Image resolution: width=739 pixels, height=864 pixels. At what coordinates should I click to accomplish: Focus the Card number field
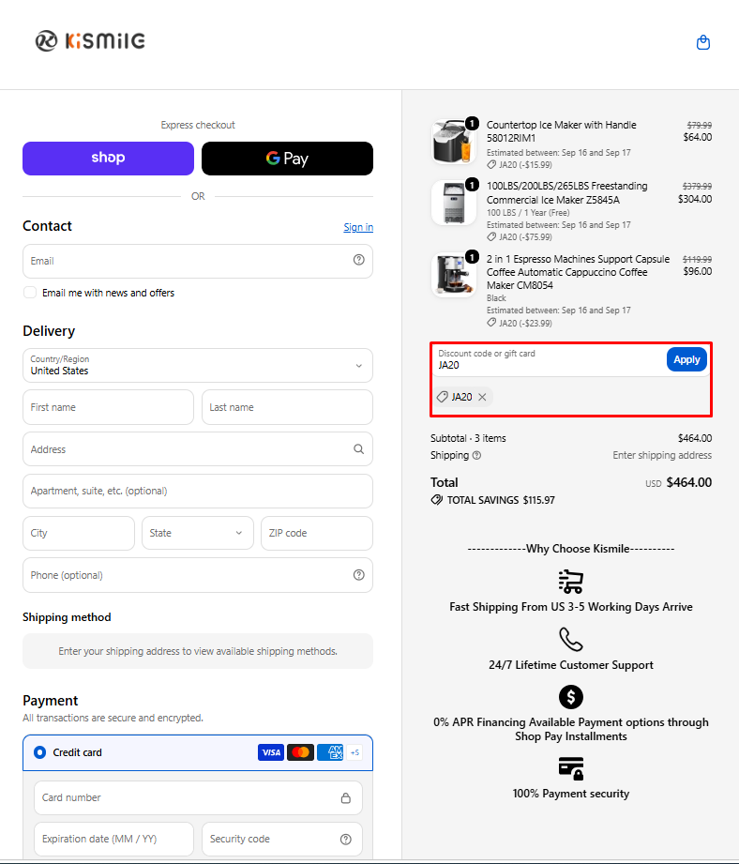pos(198,798)
